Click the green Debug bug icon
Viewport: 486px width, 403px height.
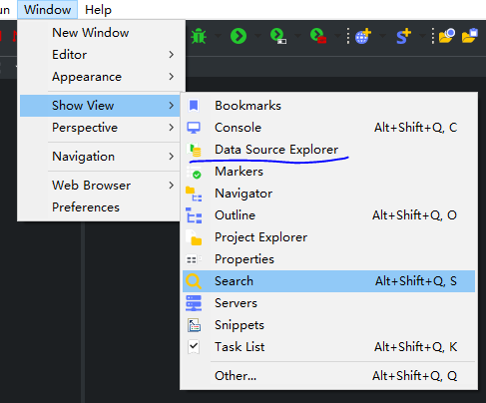point(199,36)
